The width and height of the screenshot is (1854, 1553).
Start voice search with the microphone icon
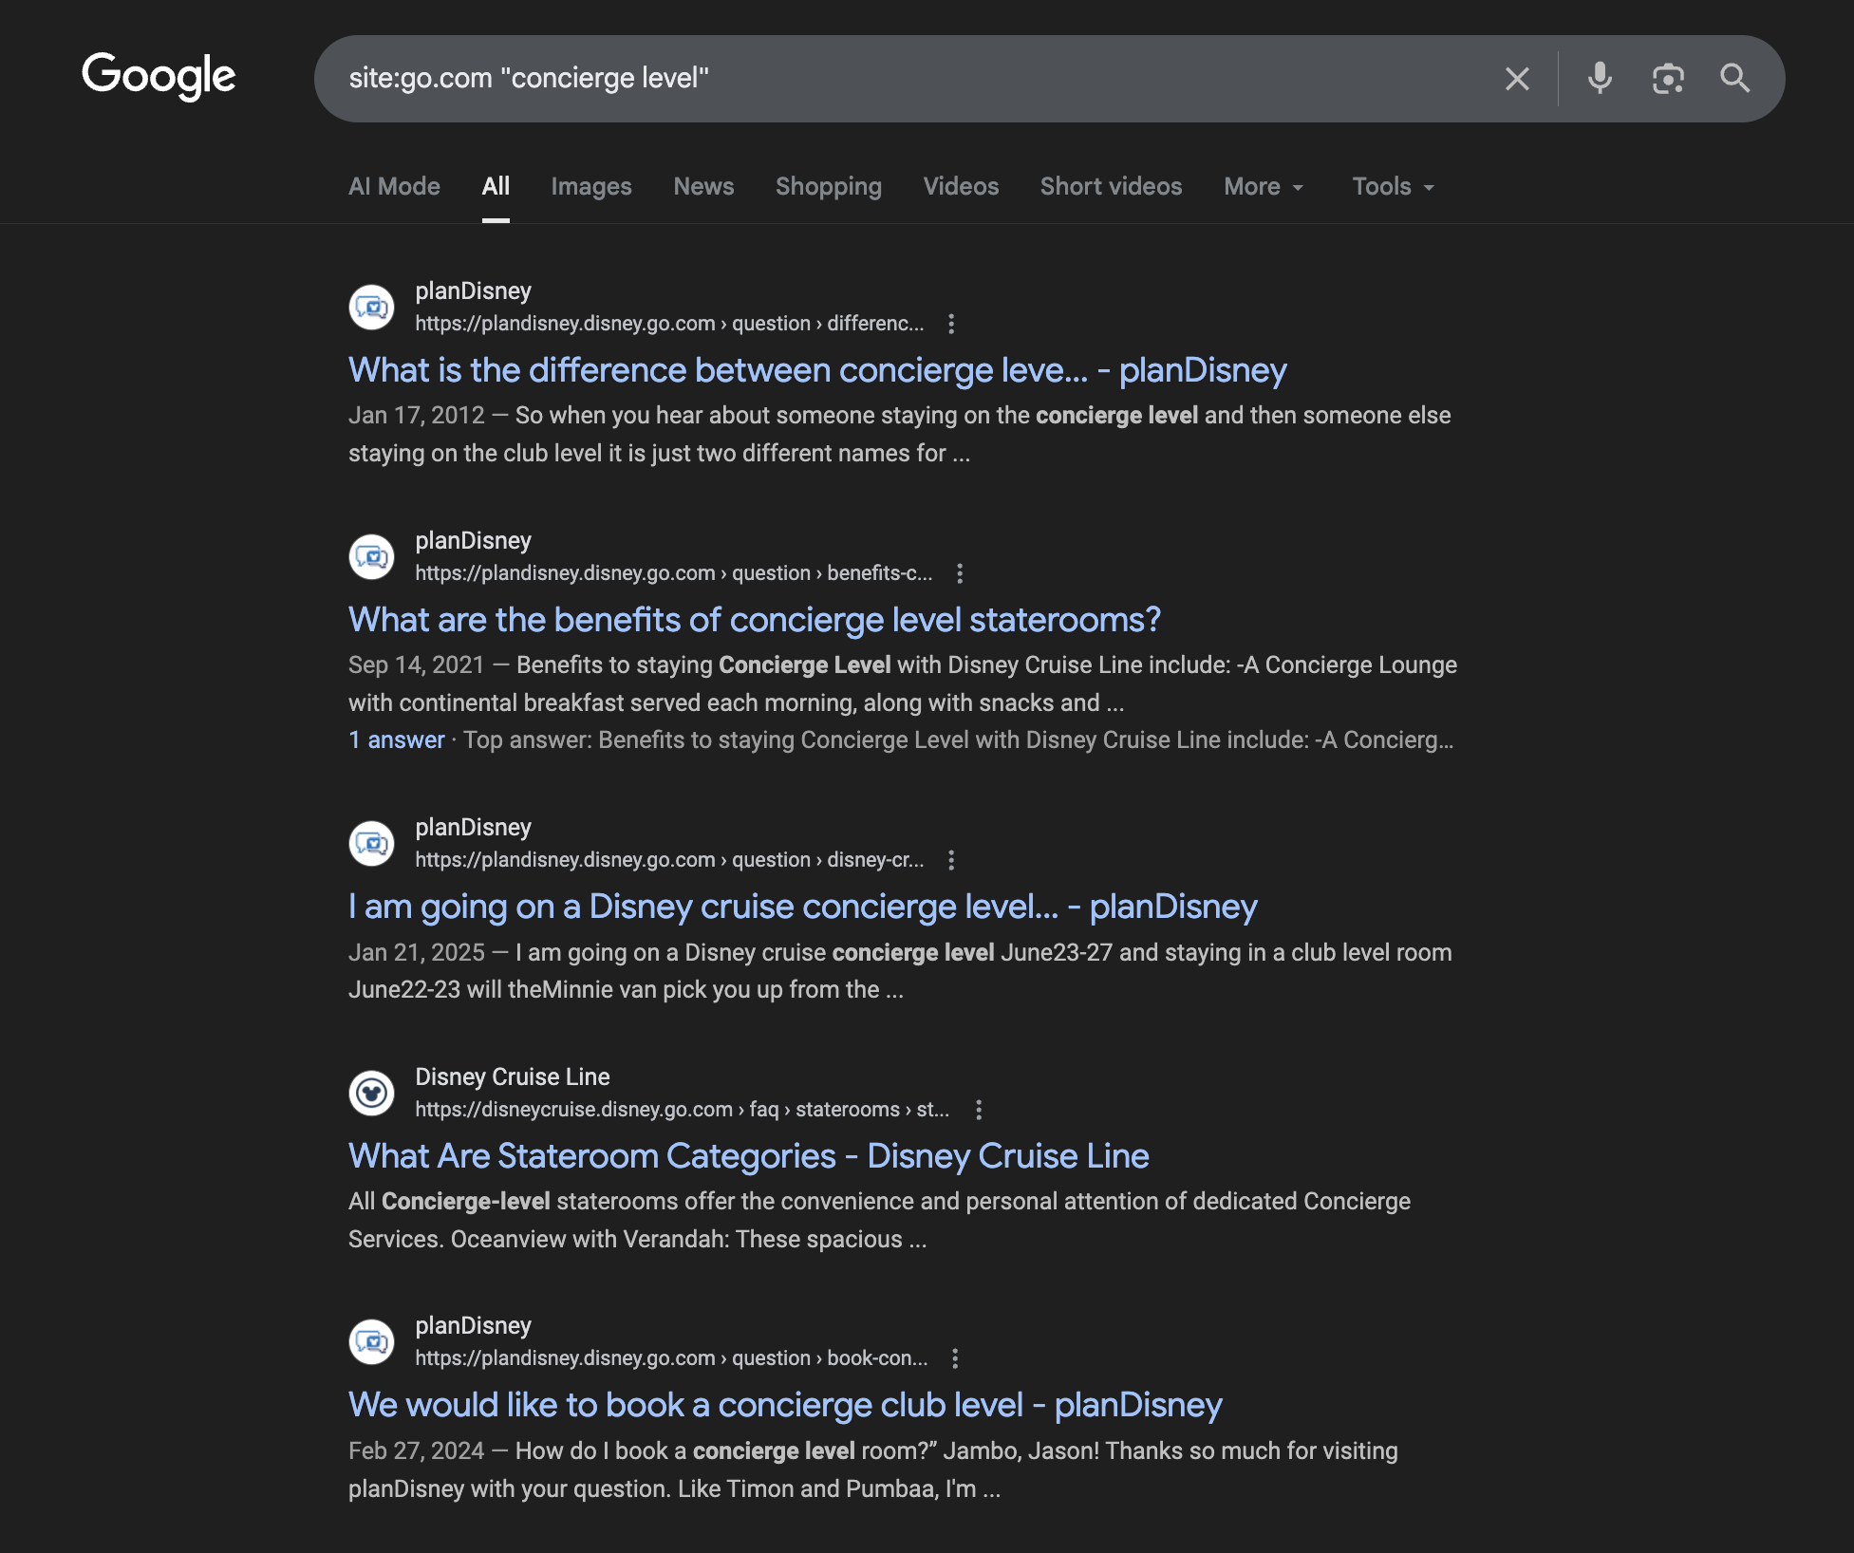point(1600,79)
